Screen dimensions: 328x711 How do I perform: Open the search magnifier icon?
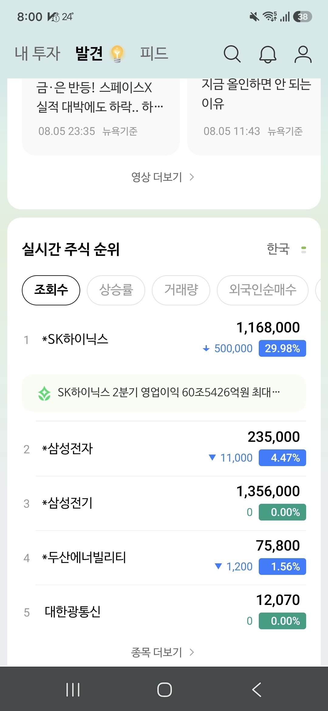click(232, 54)
